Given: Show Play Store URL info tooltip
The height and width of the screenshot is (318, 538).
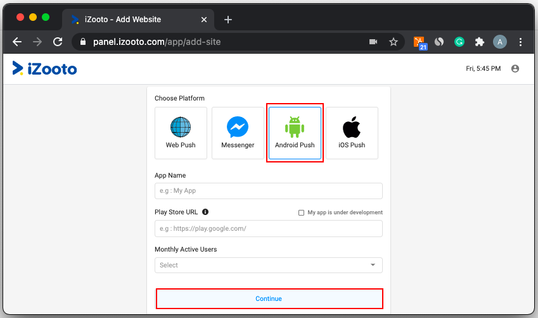Looking at the screenshot, I should [x=205, y=212].
